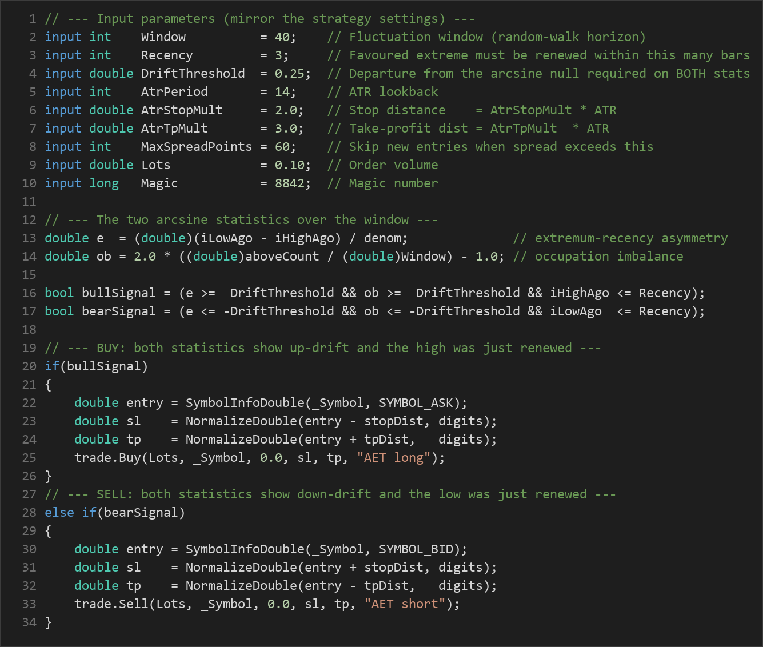763x647 pixels.
Task: Click 'bearSignal' in the line 17 declaration
Action: coord(119,311)
